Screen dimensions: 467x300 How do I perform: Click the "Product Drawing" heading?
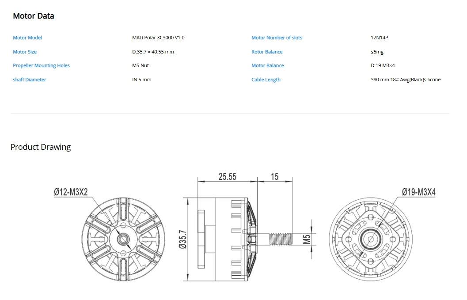point(41,147)
